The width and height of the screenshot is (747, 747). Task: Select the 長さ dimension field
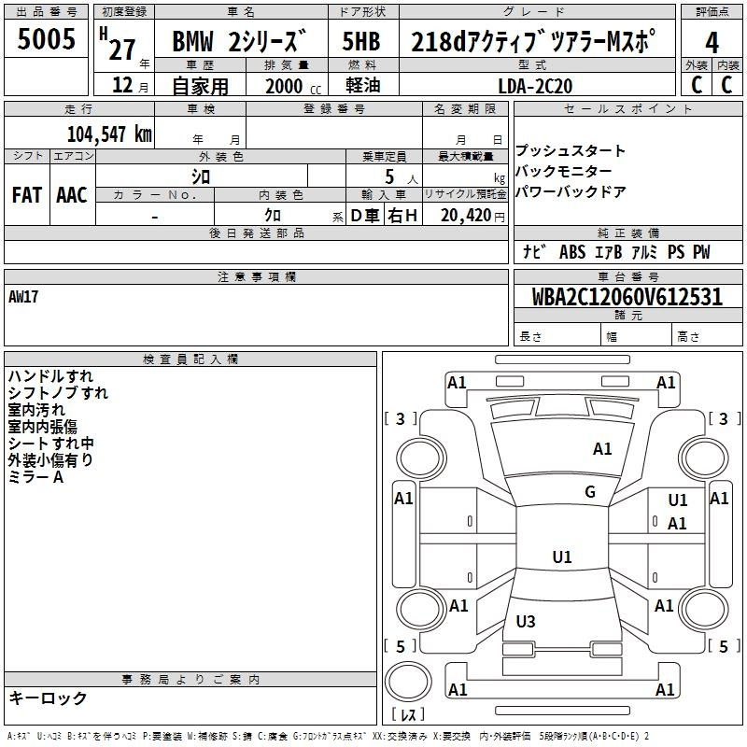click(557, 336)
